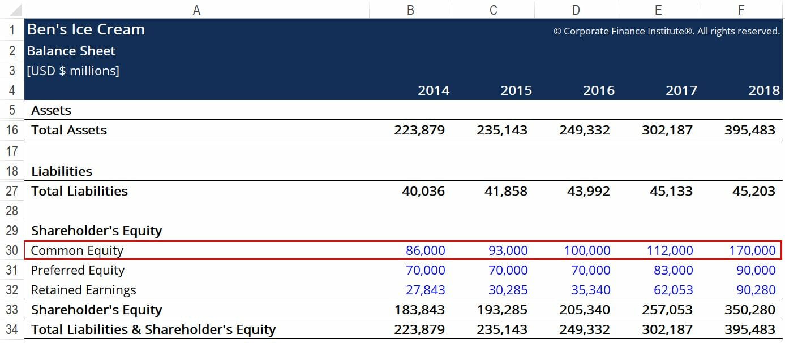This screenshot has height=343, width=785.
Task: Click the 2014 year header cell
Action: (434, 90)
